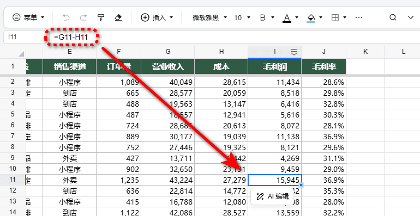The height and width of the screenshot is (216, 420).
Task: Click the 毛利润 header cell
Action: pos(275,66)
